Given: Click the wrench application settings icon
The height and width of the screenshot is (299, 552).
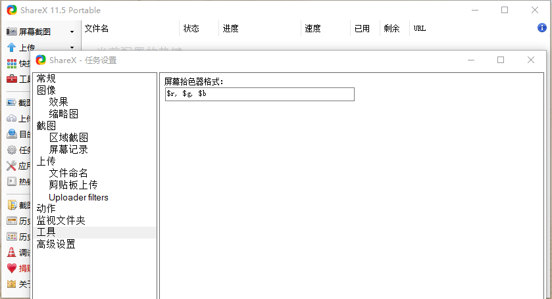Looking at the screenshot, I should (11, 166).
